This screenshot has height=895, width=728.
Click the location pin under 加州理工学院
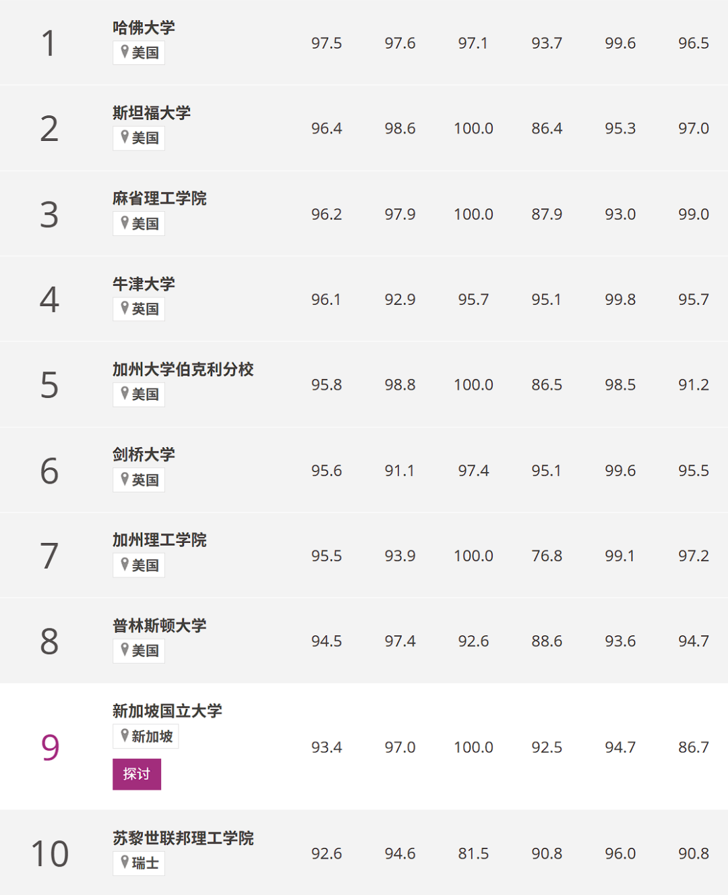coord(125,565)
